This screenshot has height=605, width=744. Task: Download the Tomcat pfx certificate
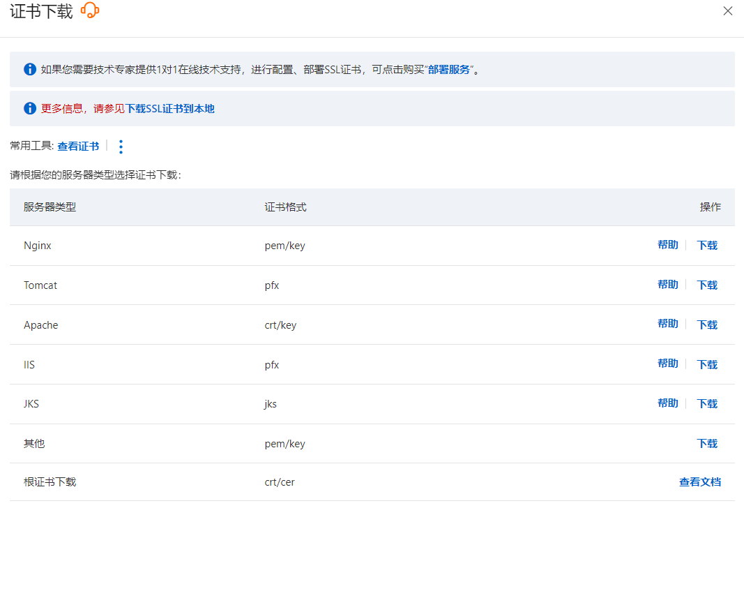707,285
